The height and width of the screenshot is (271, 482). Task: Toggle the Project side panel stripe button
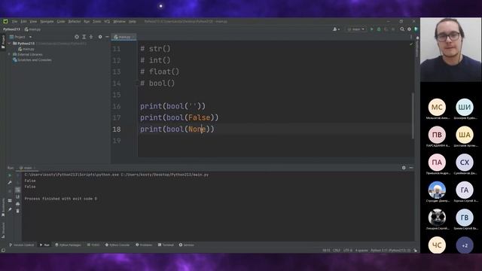tap(3, 41)
